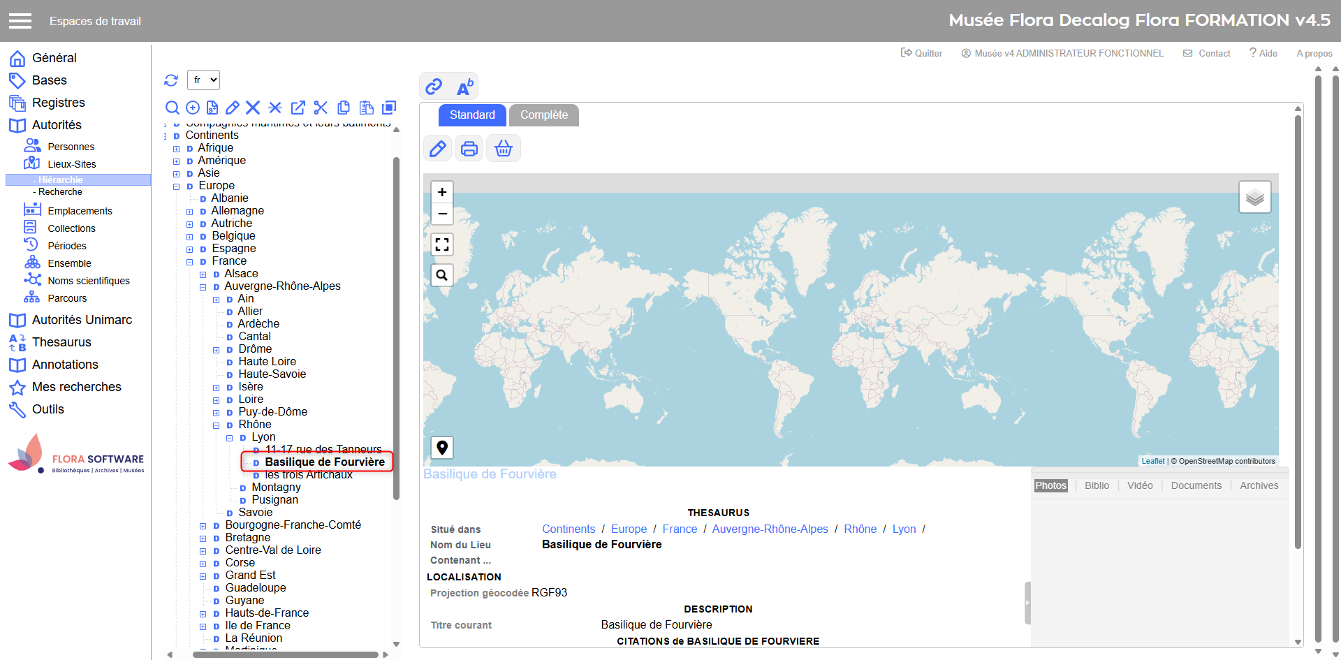Click the printer icon above the map
The width and height of the screenshot is (1341, 660).
(469, 149)
